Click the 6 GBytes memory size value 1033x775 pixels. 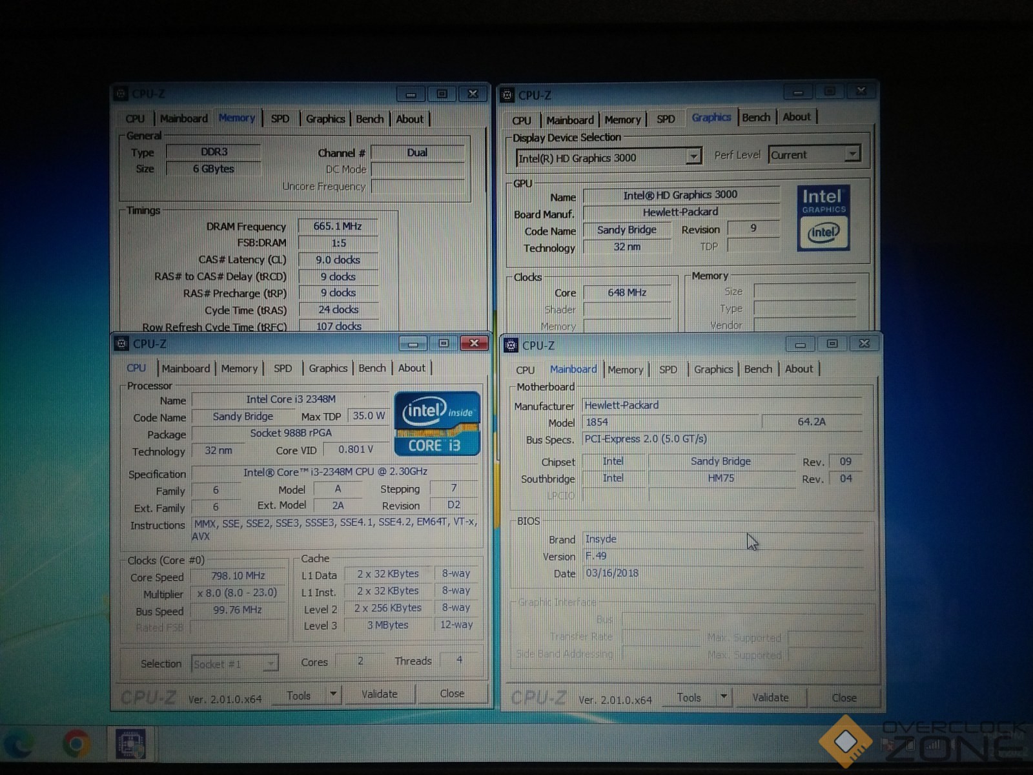(214, 169)
